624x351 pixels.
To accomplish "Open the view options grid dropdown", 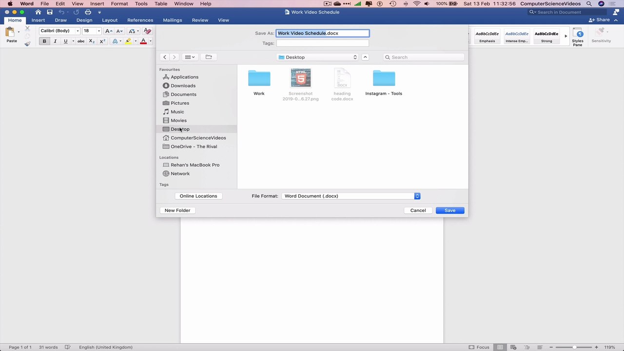I will point(190,57).
